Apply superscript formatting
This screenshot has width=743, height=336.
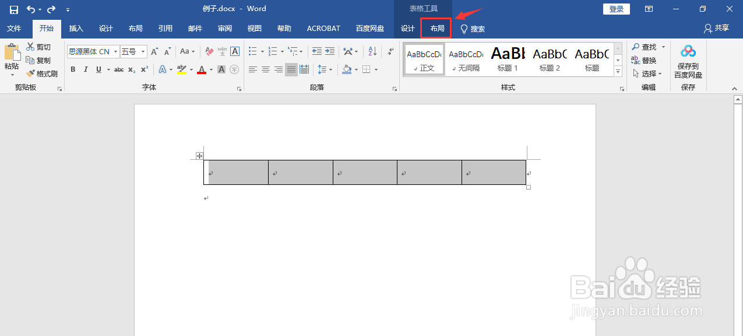pos(145,69)
